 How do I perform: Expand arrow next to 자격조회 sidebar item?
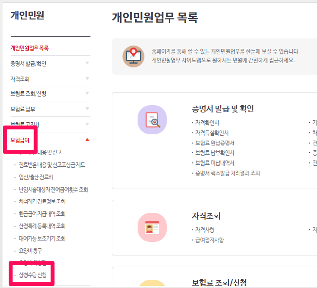[x=87, y=79]
